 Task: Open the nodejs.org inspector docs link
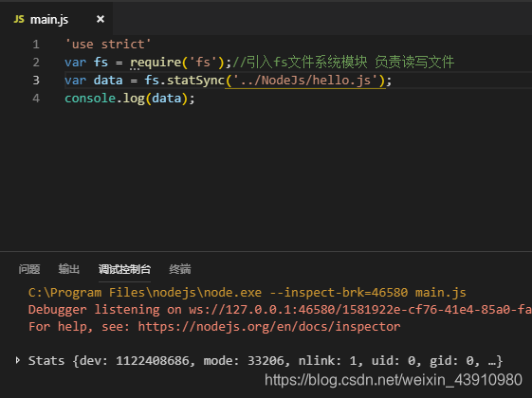click(269, 327)
